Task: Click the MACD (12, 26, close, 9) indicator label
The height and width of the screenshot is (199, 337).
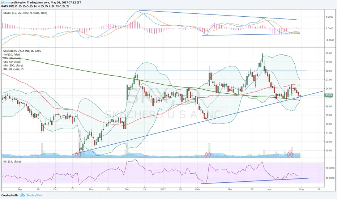Action: pos(25,13)
